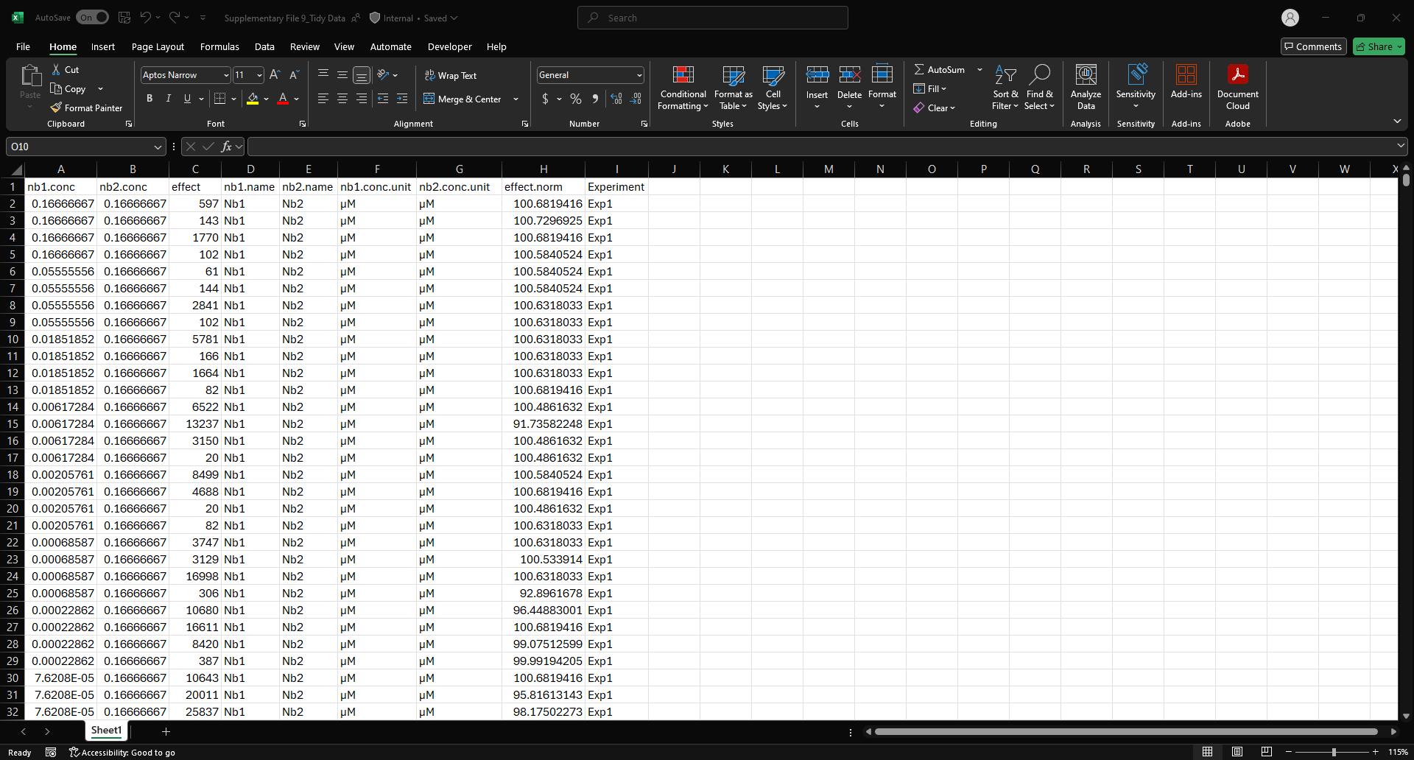Toggle the AutoSave switch
This screenshot has width=1414, height=760.
[x=92, y=18]
